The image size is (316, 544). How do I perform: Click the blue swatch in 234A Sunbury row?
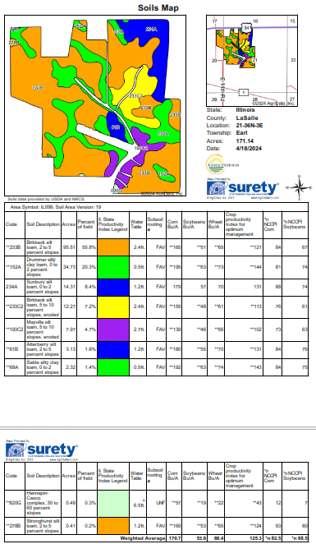[113, 288]
